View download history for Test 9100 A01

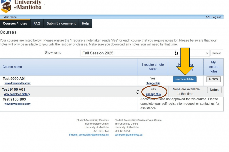[17, 94]
